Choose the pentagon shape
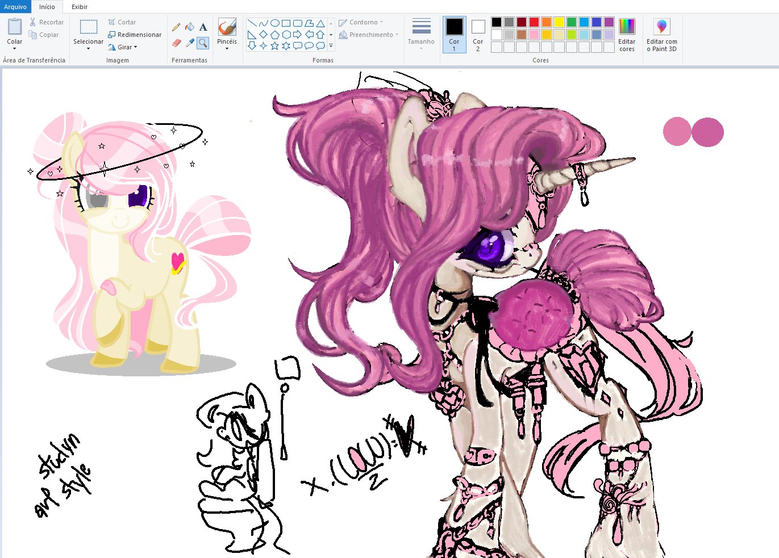 coord(275,35)
